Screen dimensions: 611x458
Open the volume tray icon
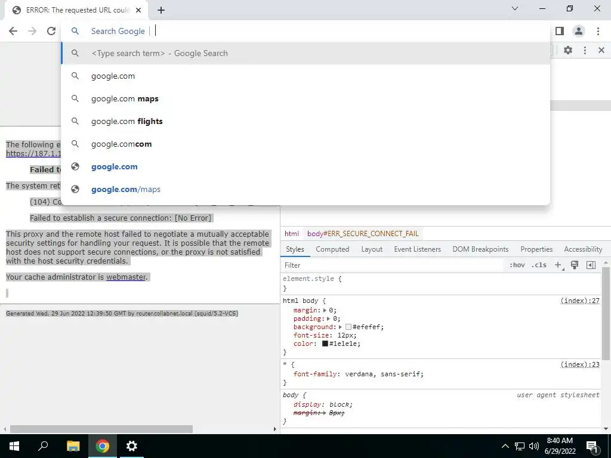(534, 446)
